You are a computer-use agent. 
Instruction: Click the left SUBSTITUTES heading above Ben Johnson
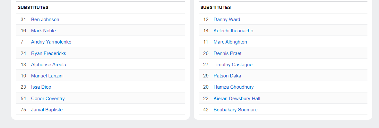[x=33, y=7]
